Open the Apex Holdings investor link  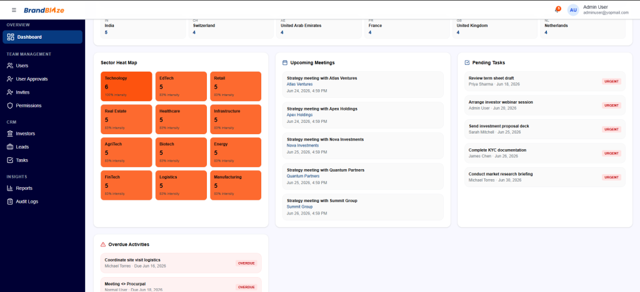[x=299, y=115]
